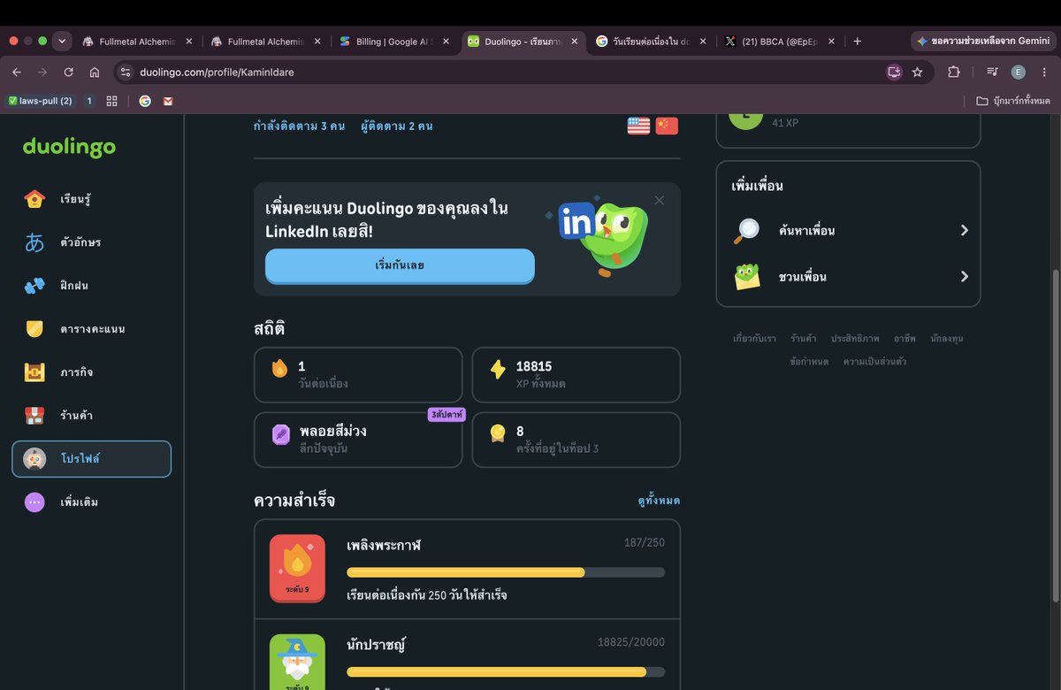Image resolution: width=1061 pixels, height=690 pixels.
Task: Switch to the first Fullmetal Alchemist tab
Action: (x=137, y=41)
